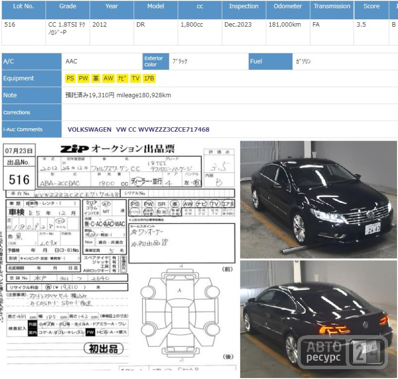Select the 革 leather equipment tag
Viewport: 398px width, 379px height.
point(95,78)
